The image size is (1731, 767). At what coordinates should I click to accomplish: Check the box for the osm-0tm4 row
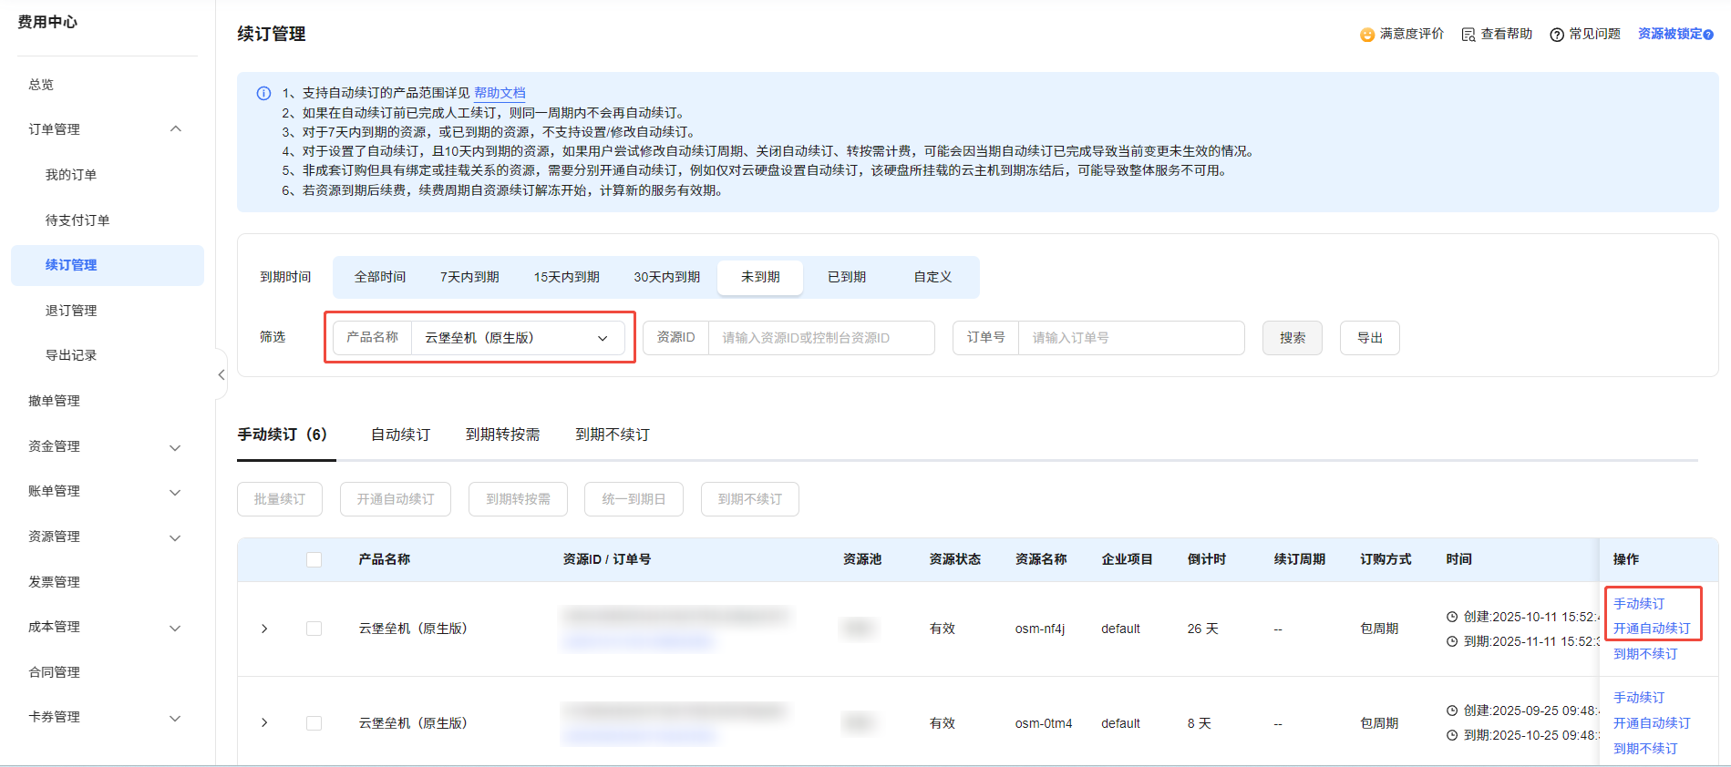coord(314,723)
